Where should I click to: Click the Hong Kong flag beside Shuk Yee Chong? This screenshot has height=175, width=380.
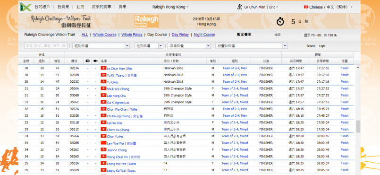[103, 88]
